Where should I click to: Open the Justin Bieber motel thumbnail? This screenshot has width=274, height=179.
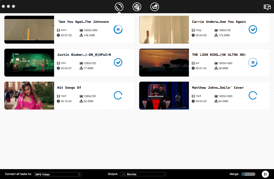click(29, 63)
